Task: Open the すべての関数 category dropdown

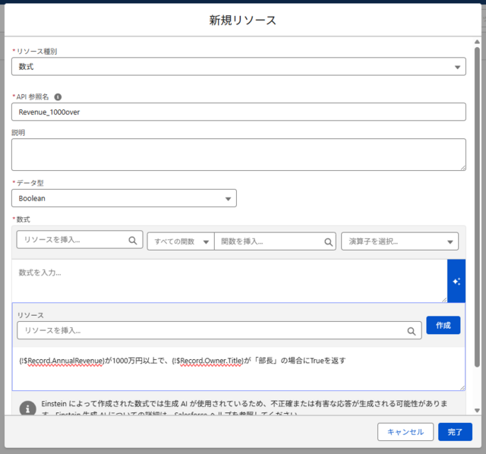Action: point(180,241)
